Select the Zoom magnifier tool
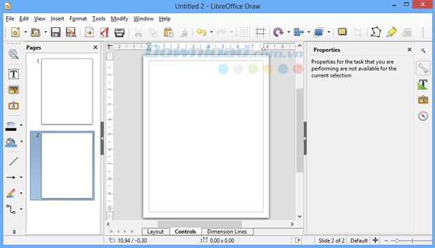The width and height of the screenshot is (435, 248). 14,54
